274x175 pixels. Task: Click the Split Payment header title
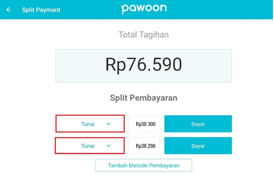coord(41,10)
